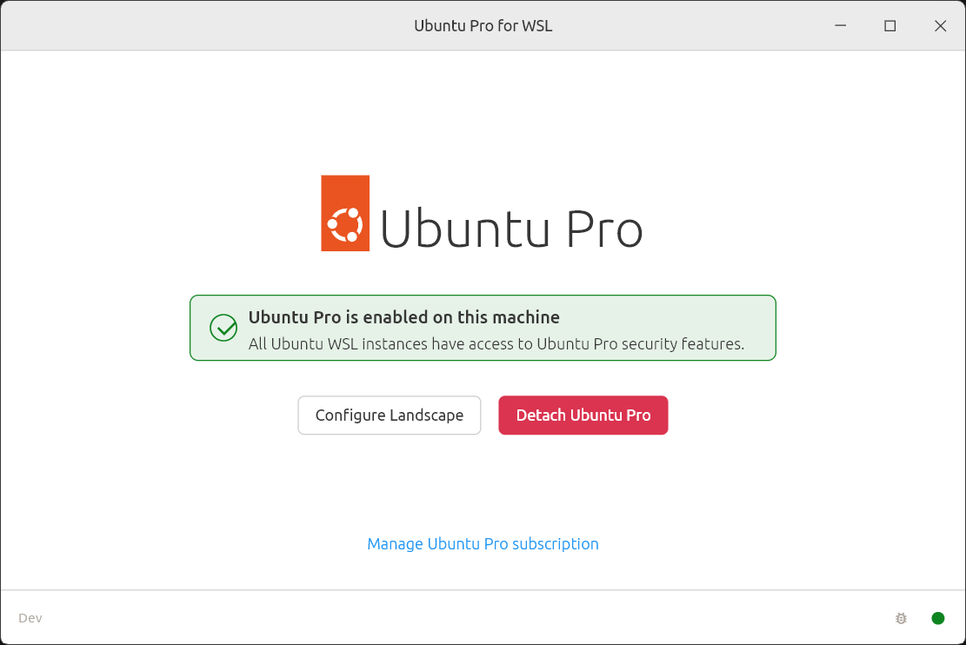Screen dimensions: 966x645
Task: Open Configure Landscape
Action: click(389, 416)
